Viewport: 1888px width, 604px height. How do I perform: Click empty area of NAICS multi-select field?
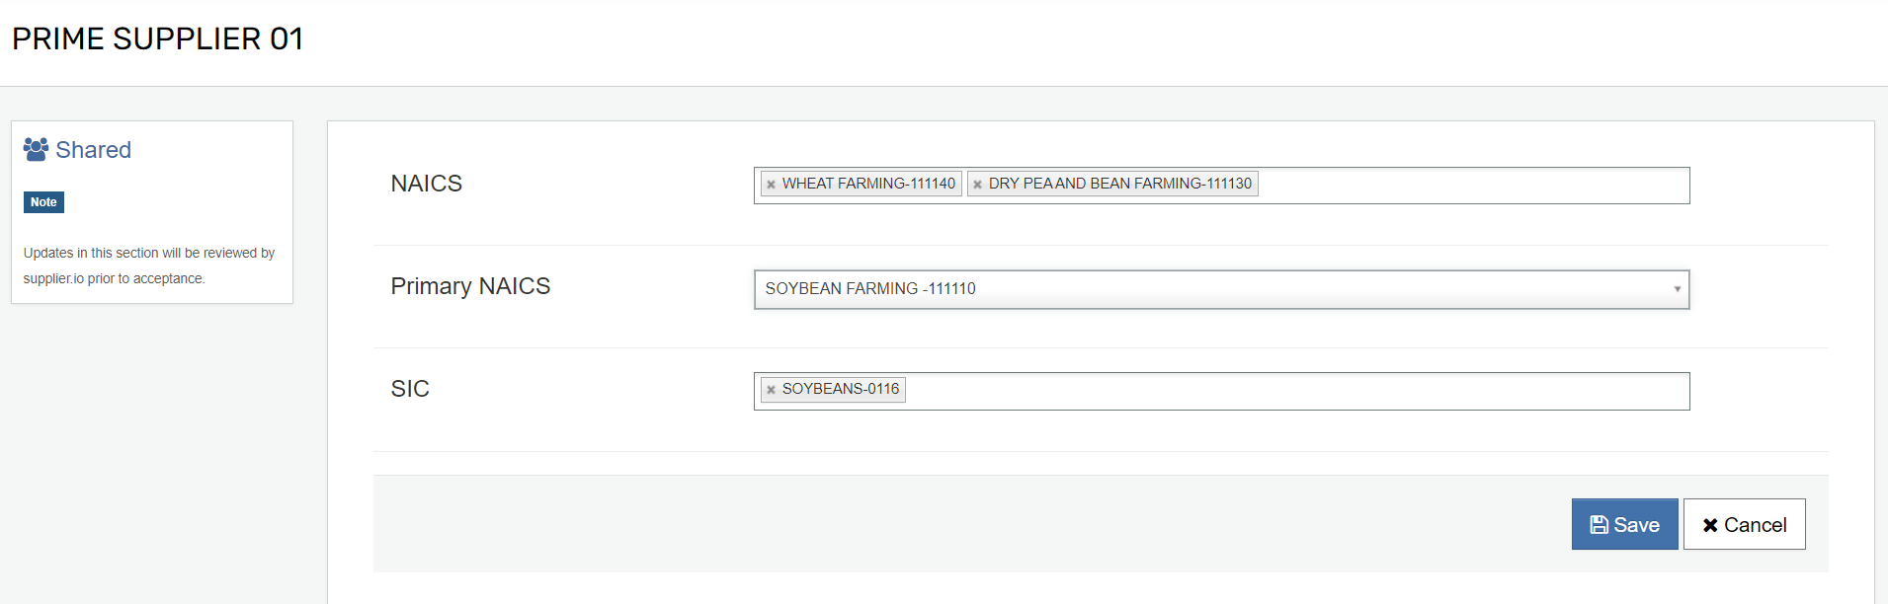(1472, 186)
